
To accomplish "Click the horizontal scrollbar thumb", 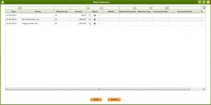I will click(x=99, y=89).
